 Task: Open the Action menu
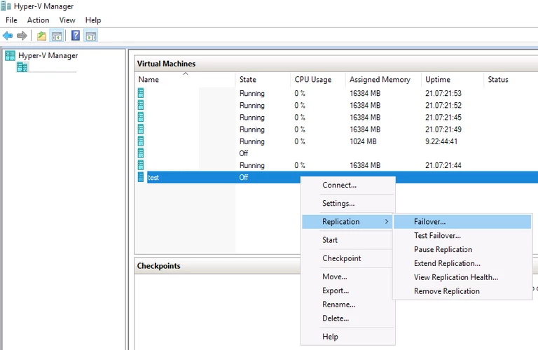tap(38, 20)
